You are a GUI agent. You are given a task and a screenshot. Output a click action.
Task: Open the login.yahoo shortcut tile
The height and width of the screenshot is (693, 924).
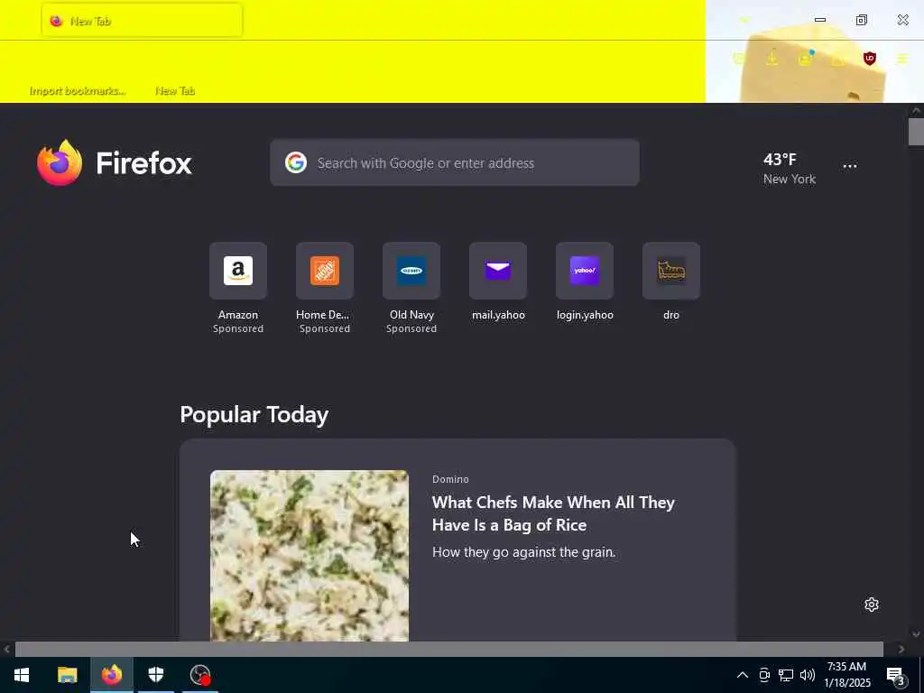585,282
